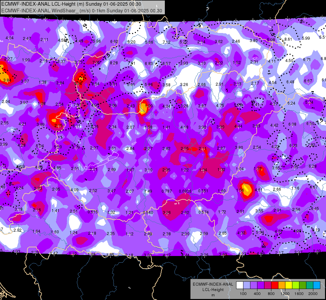Viewport: 326px width, 300px height.
Task: Click the legend LCL-Height label
Action: tap(213, 290)
